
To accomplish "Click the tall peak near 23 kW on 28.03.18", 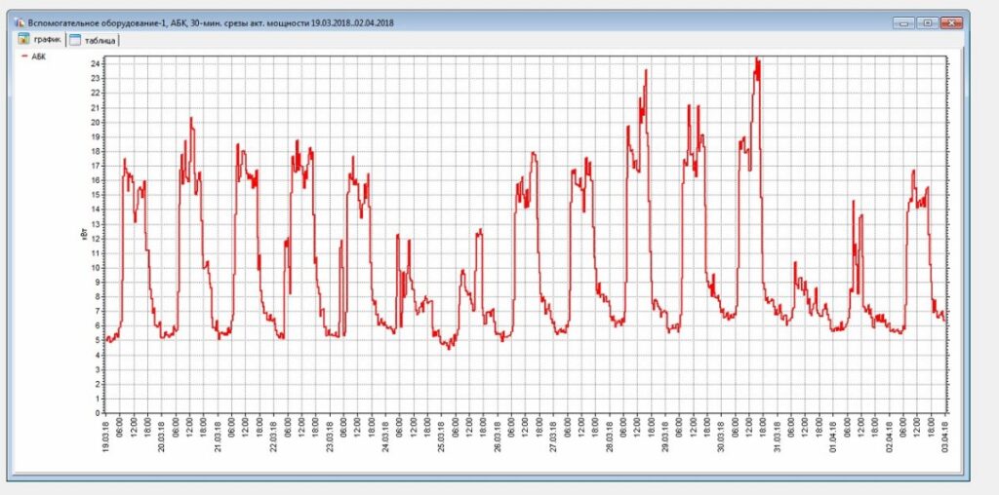I will (x=645, y=71).
